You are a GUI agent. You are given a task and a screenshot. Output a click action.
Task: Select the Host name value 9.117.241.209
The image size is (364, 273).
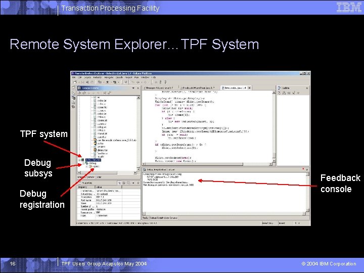[104, 200]
